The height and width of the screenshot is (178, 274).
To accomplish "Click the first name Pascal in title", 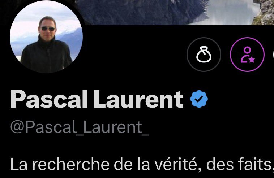I will (x=49, y=99).
